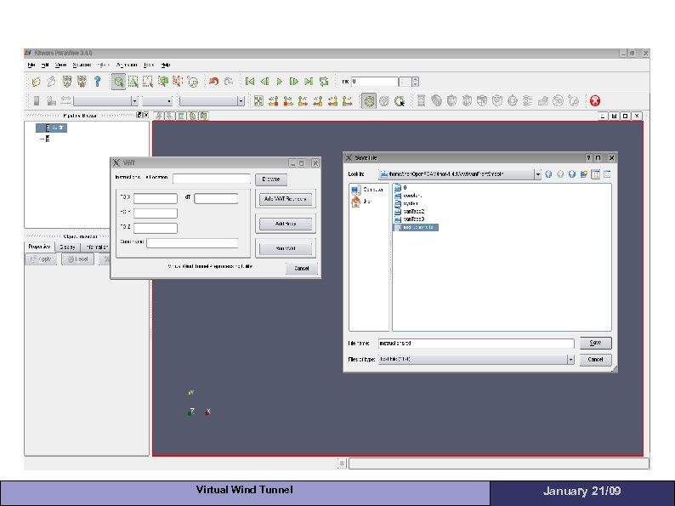Click the Disconnect from server icon

tap(82, 82)
